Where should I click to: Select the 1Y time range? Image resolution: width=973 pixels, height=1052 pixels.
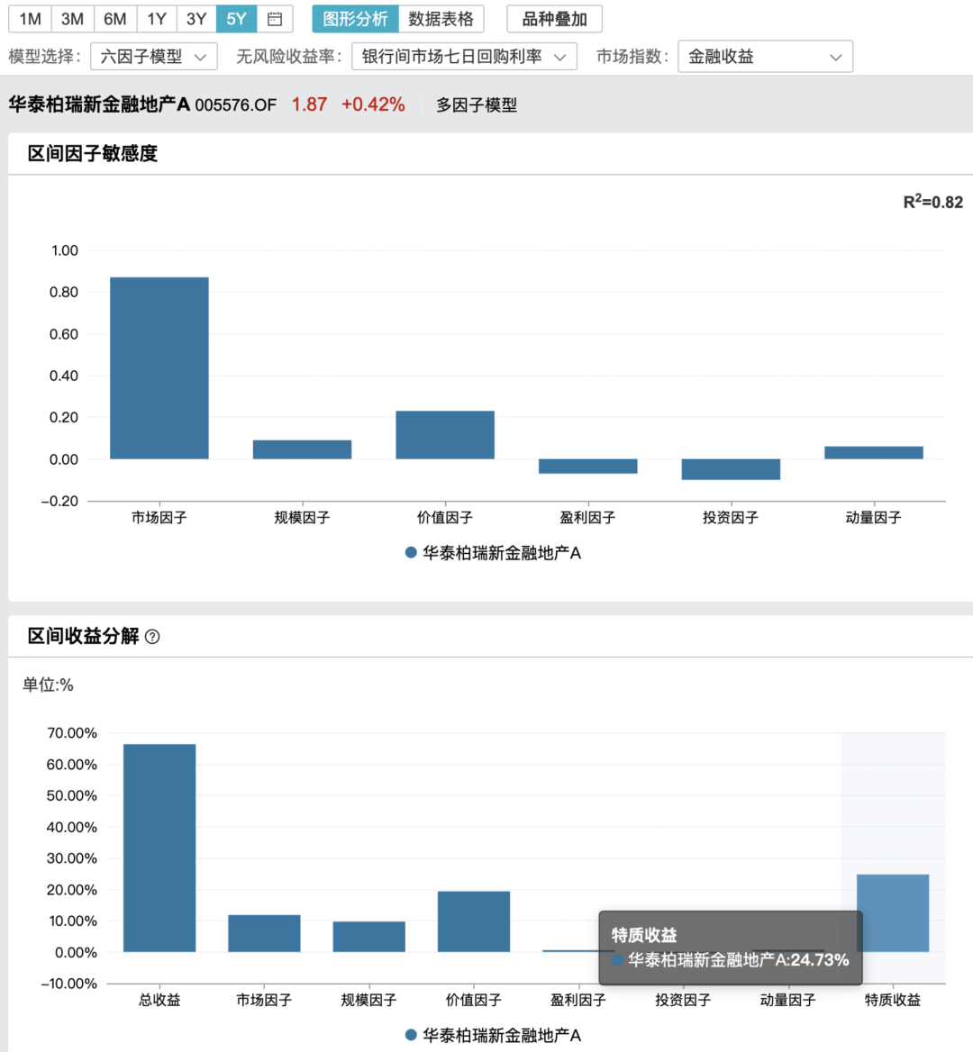(157, 19)
